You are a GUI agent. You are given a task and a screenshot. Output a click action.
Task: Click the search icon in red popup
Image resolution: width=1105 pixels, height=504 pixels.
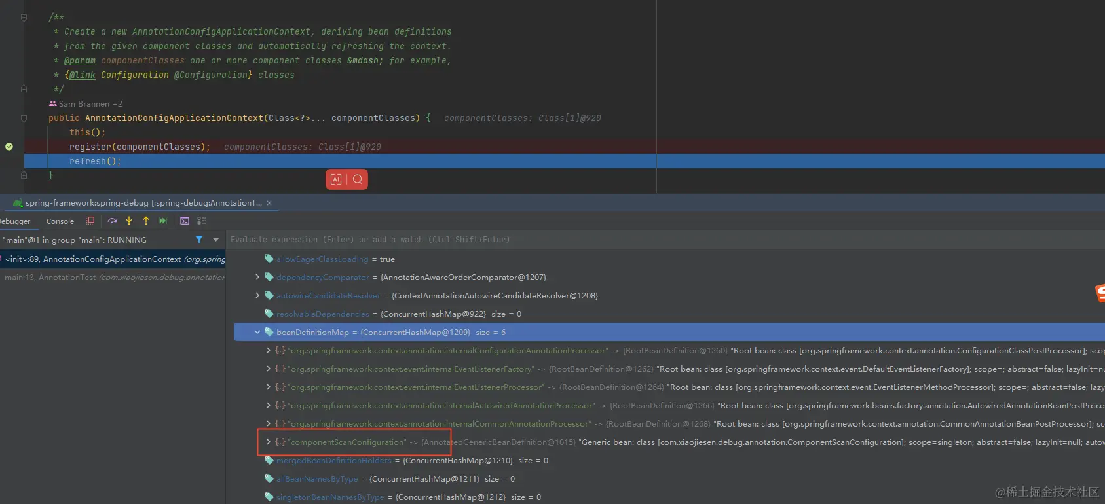click(x=358, y=179)
